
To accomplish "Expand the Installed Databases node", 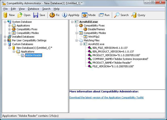I will [x=5, y=37].
